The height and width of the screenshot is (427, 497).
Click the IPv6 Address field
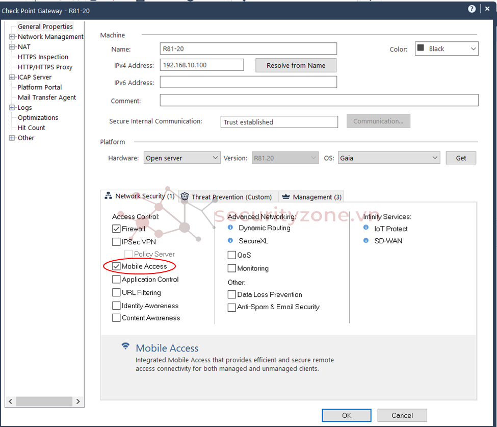248,82
